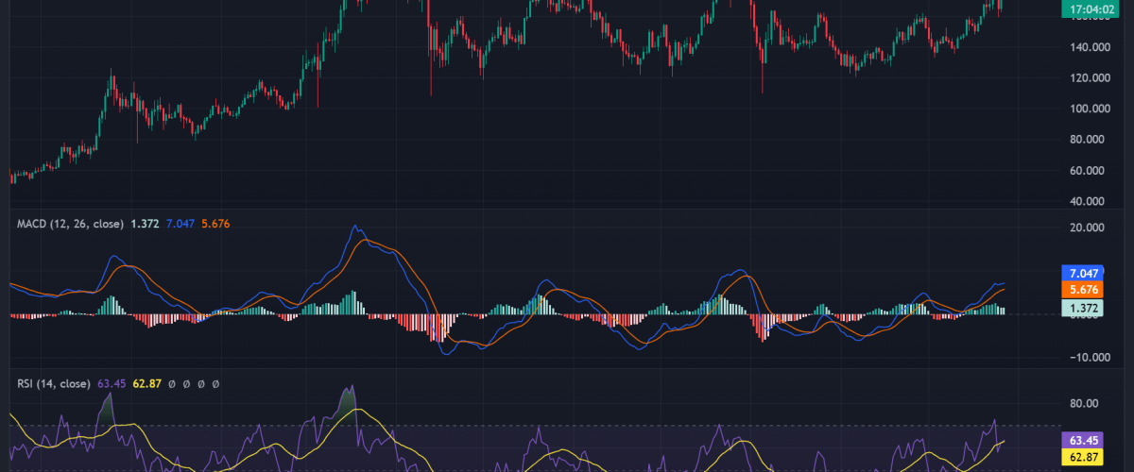Click the MACD (12, 26, close) indicator title
Image resolution: width=1134 pixels, height=472 pixels.
[x=71, y=224]
